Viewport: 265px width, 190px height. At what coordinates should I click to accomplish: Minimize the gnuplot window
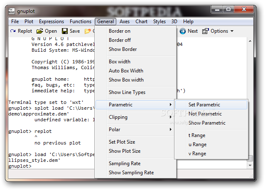(x=217, y=10)
